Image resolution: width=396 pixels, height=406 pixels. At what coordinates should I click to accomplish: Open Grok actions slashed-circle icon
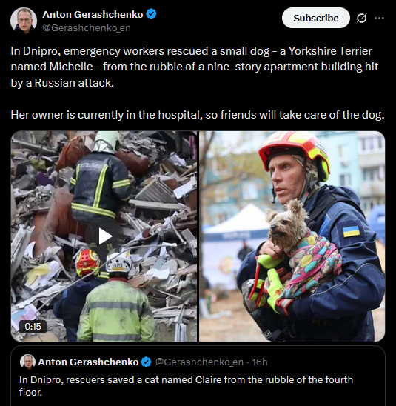click(x=361, y=18)
